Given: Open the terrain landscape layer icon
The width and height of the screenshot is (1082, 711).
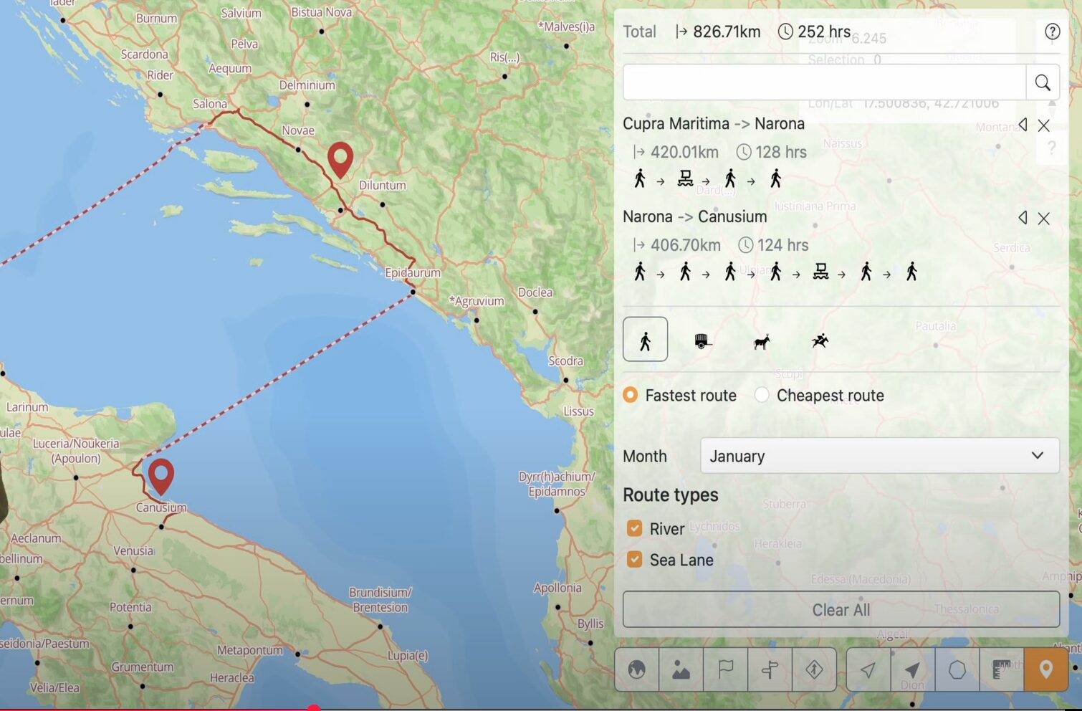Looking at the screenshot, I should pos(681,670).
